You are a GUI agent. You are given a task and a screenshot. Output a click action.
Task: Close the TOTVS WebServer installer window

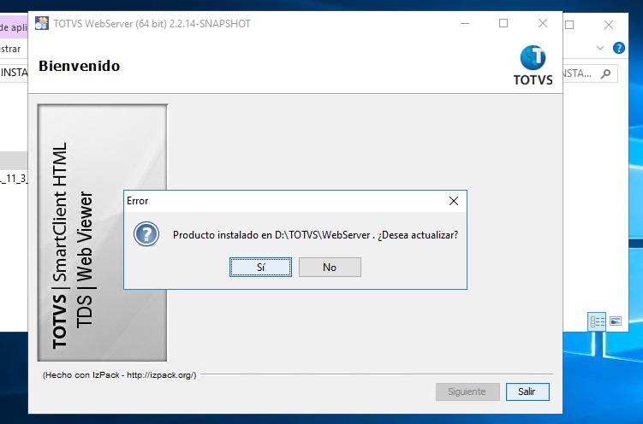[543, 23]
